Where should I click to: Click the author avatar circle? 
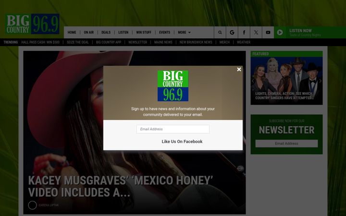coord(32,205)
